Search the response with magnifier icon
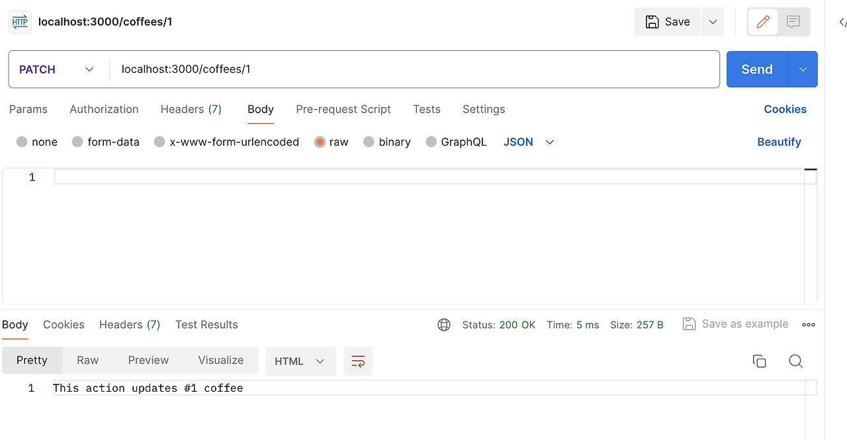The image size is (847, 440). [x=795, y=361]
